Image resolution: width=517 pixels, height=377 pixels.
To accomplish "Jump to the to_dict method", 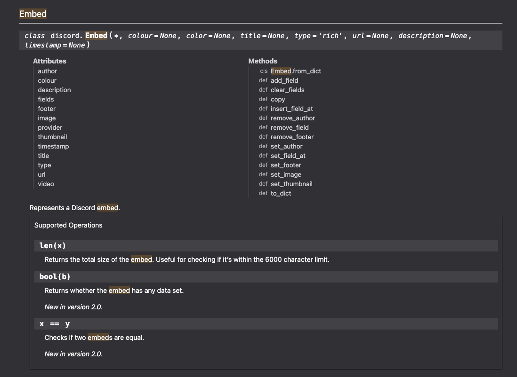I will click(x=281, y=193).
